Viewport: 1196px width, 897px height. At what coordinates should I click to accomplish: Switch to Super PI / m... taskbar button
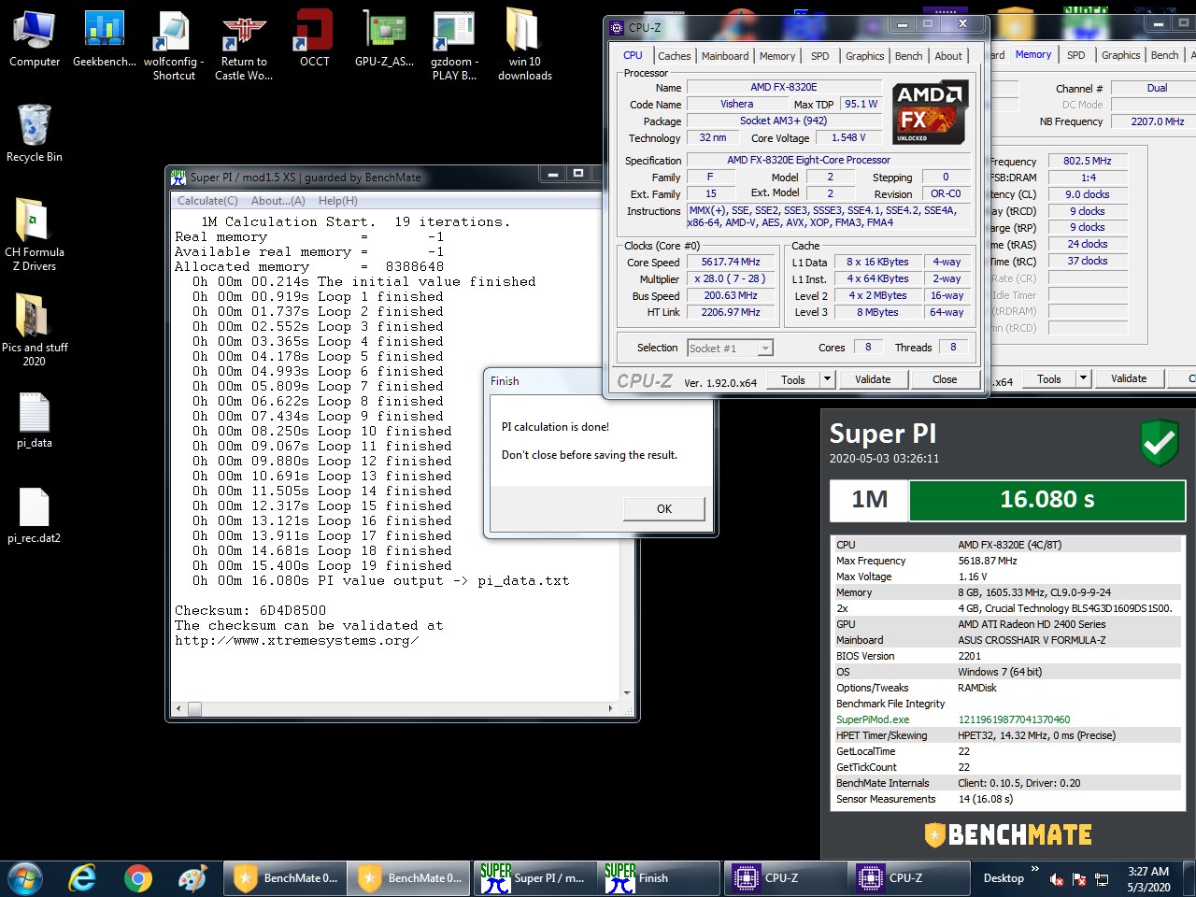(x=534, y=878)
